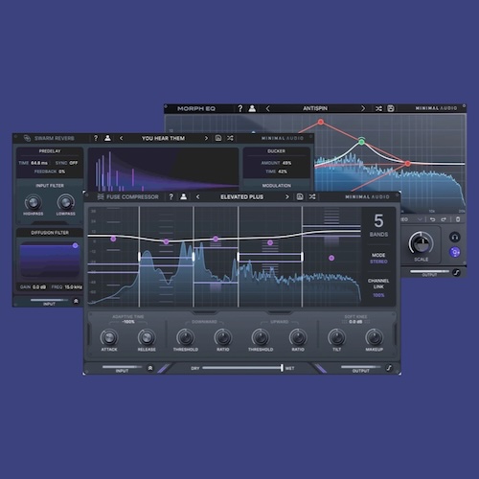
Task: Go to previous preset in Morph EQ
Action: pos(267,108)
